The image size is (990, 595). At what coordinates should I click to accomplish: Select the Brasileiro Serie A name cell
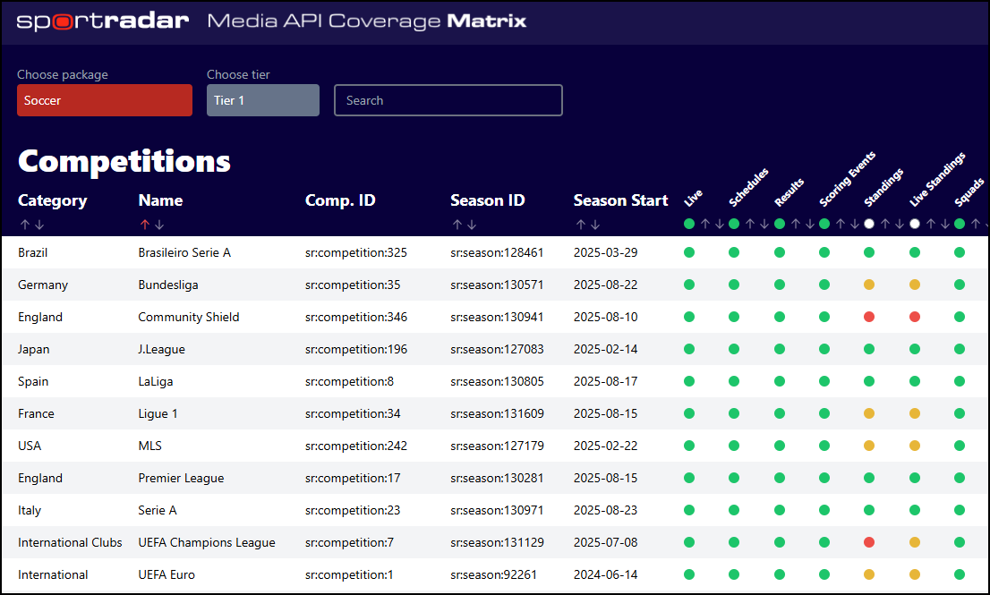(184, 252)
